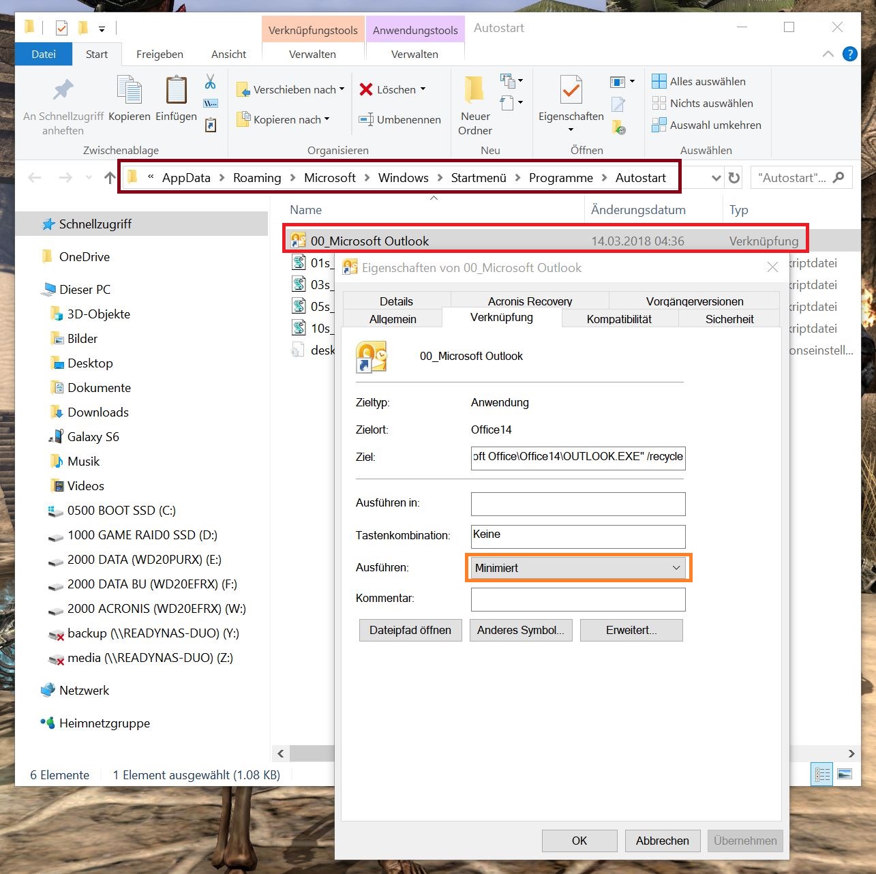Screen dimensions: 876x874
Task: Click Auswahl umkehren in the ribbon
Action: pyautogui.click(x=707, y=125)
